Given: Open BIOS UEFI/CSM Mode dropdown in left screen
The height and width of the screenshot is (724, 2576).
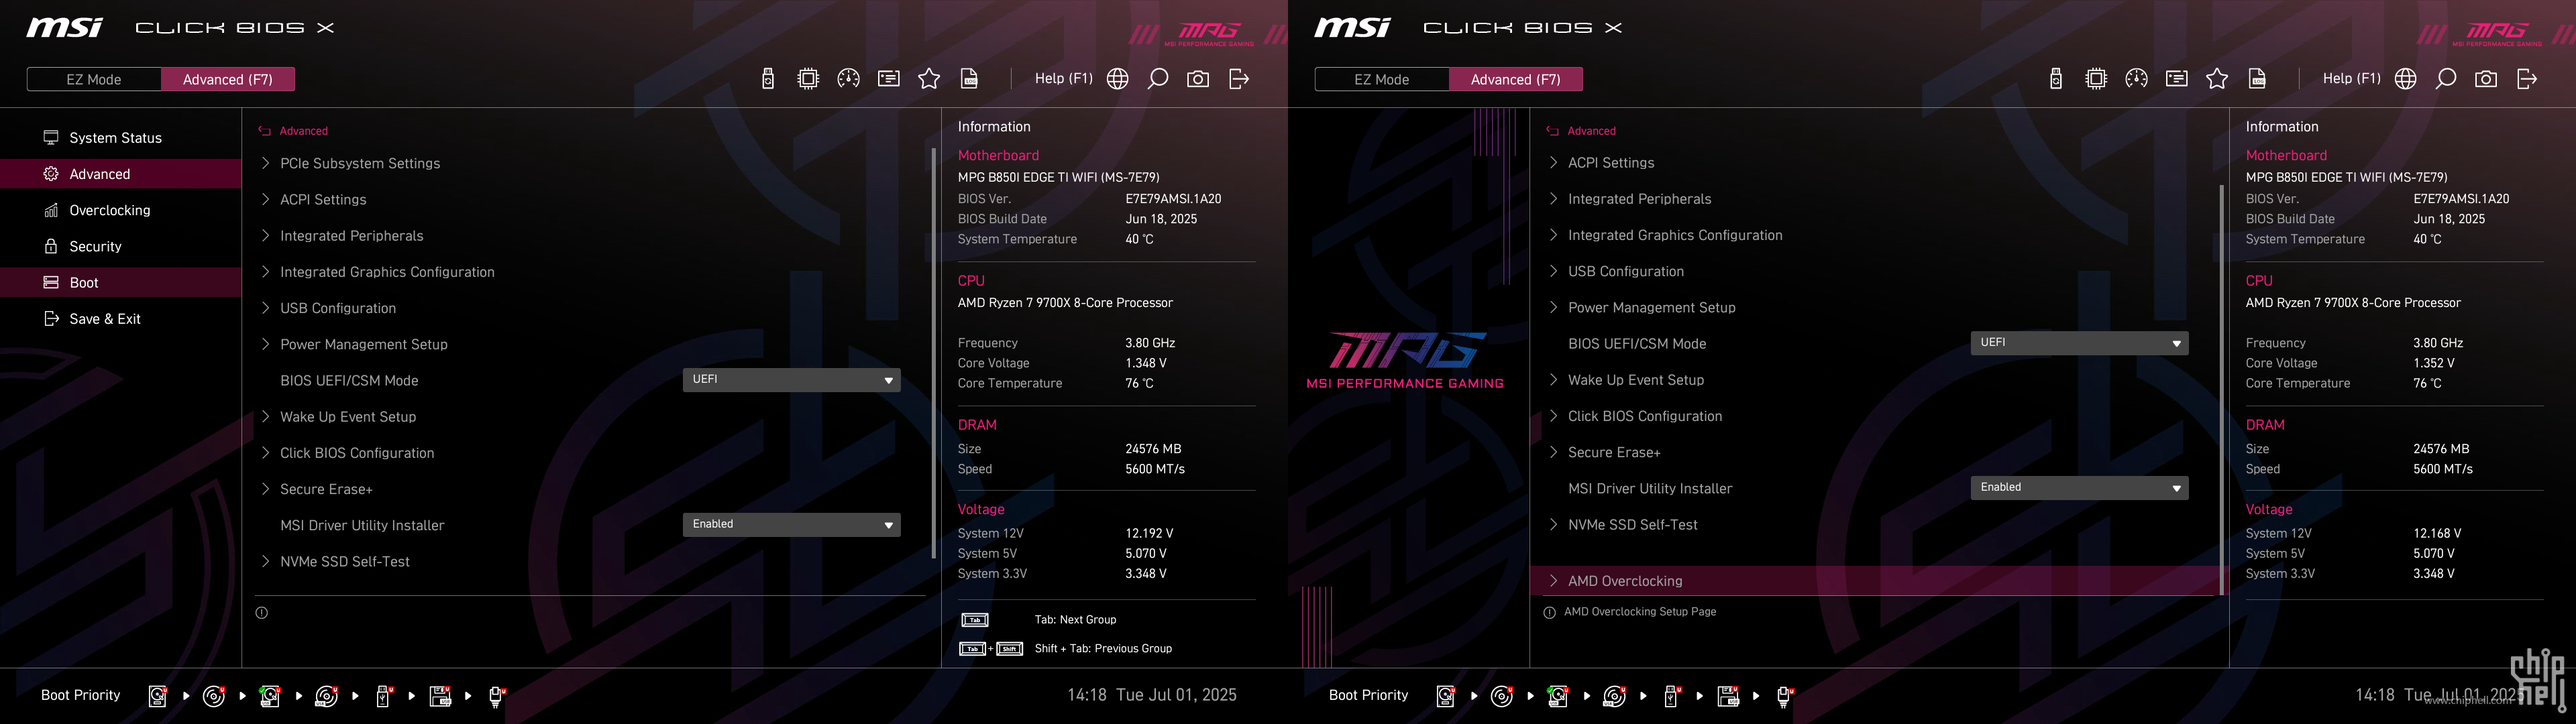Looking at the screenshot, I should pyautogui.click(x=791, y=380).
